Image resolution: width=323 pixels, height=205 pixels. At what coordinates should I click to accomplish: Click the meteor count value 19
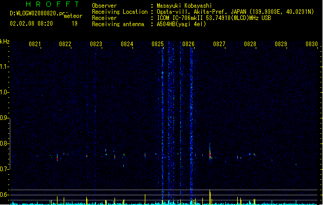[74, 24]
